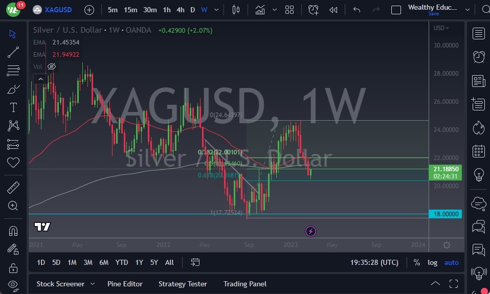This screenshot has width=490, height=294.
Task: Open the economic Calendar panel
Action: pos(478,151)
